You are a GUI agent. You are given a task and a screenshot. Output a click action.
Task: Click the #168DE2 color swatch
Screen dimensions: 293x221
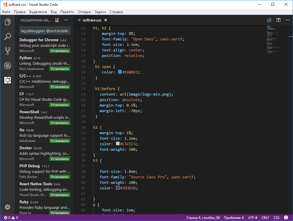click(x=120, y=72)
